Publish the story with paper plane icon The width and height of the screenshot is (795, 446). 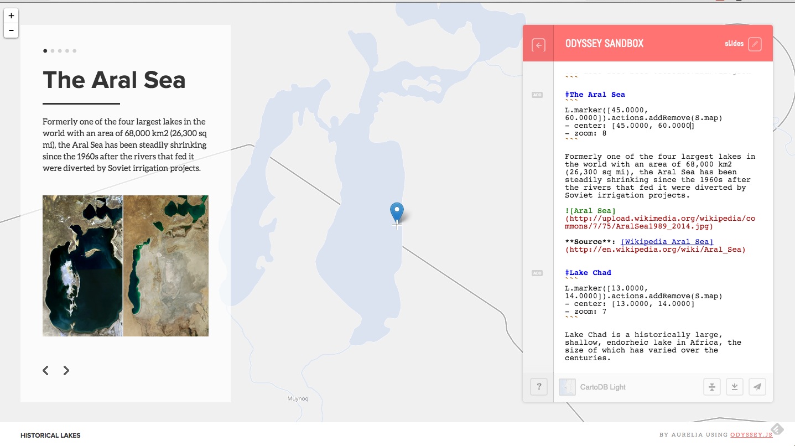click(757, 387)
